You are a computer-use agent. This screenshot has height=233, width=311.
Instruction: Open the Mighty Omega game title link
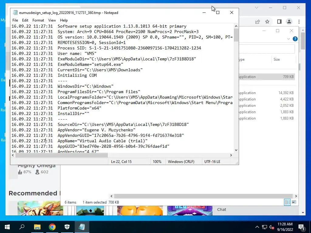coord(36,166)
